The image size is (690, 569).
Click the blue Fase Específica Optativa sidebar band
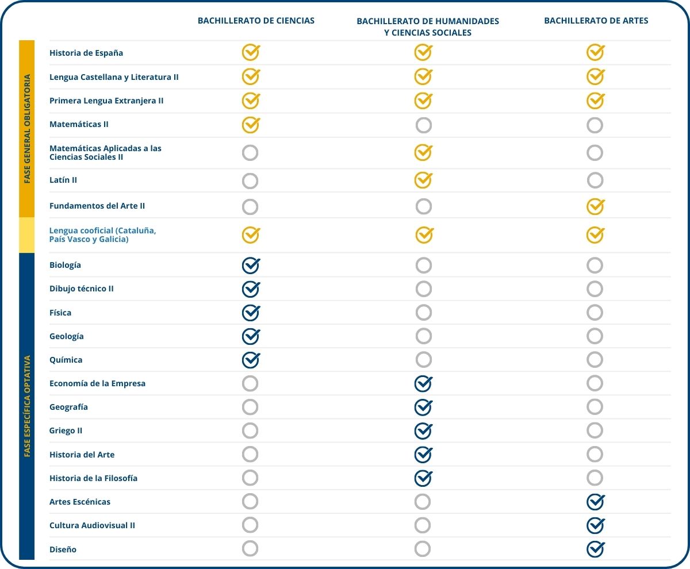27,406
